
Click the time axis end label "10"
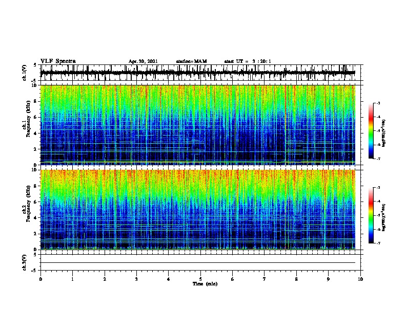click(x=360, y=279)
